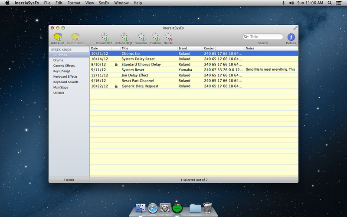Select the MainStage kind
347x217 pixels.
(x=69, y=87)
